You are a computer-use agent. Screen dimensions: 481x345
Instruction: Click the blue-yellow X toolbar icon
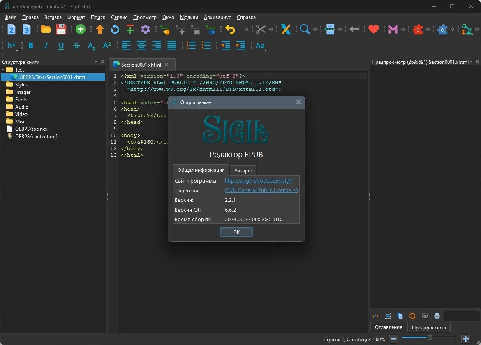(286, 30)
